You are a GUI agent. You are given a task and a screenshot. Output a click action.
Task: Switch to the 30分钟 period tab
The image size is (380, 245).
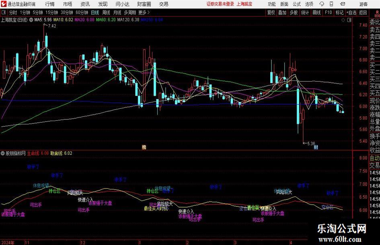67,12
